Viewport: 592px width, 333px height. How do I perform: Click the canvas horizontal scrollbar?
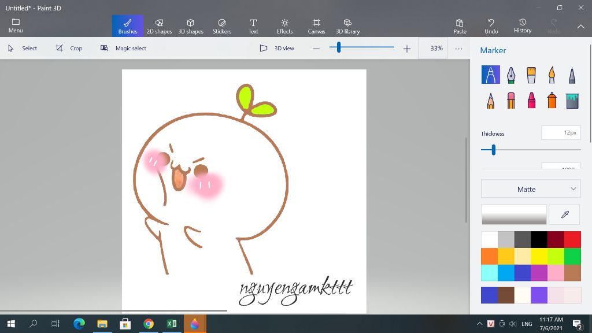(x=113, y=310)
